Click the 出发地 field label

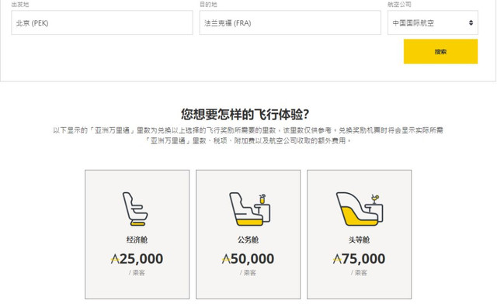tap(20, 5)
